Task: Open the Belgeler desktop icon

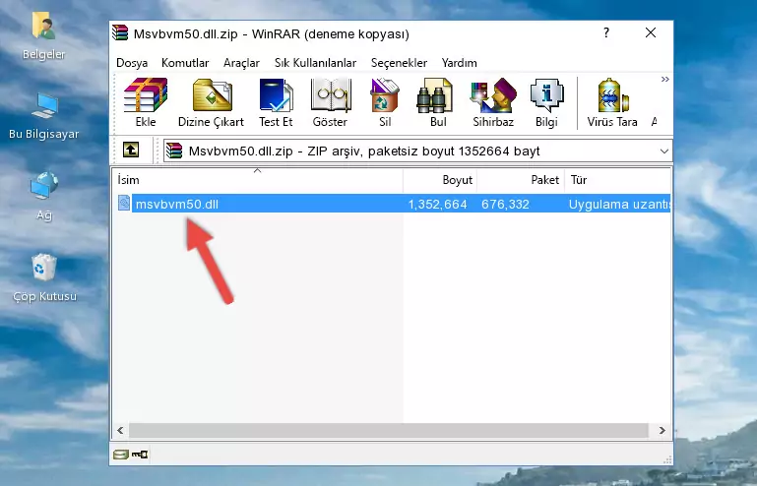Action: [43, 36]
